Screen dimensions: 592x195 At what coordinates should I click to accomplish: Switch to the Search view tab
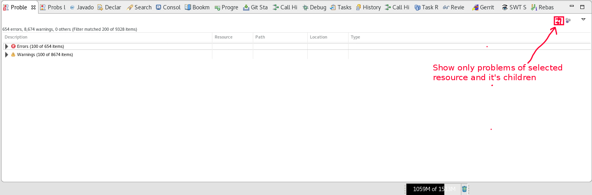point(139,7)
